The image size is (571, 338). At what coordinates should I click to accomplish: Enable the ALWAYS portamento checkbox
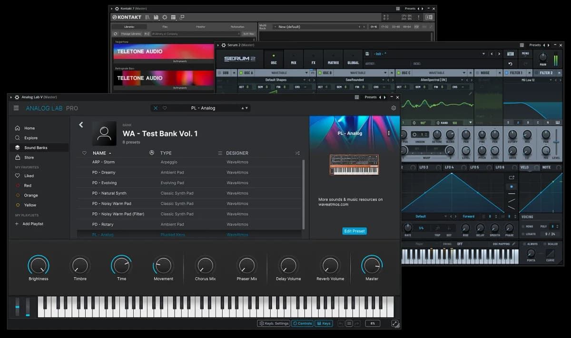(523, 244)
